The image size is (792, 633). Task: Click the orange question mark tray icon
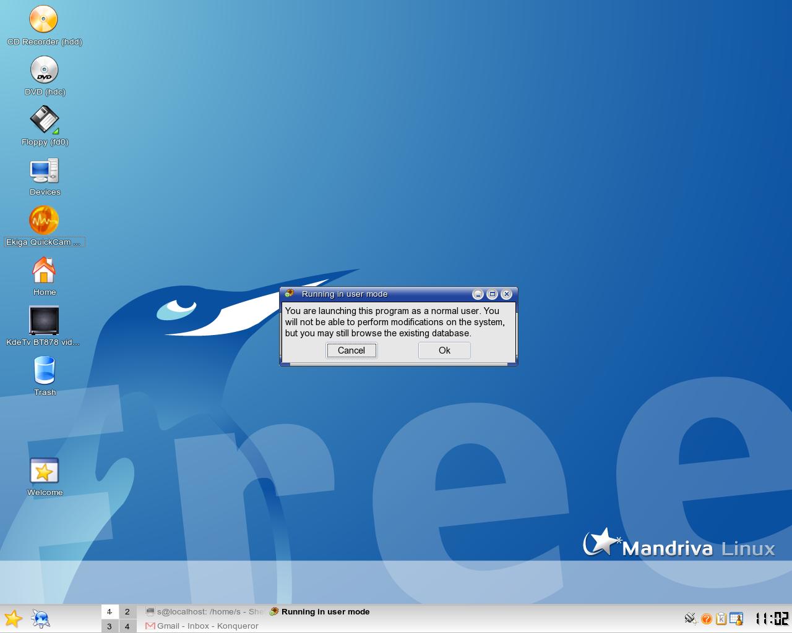tap(706, 619)
